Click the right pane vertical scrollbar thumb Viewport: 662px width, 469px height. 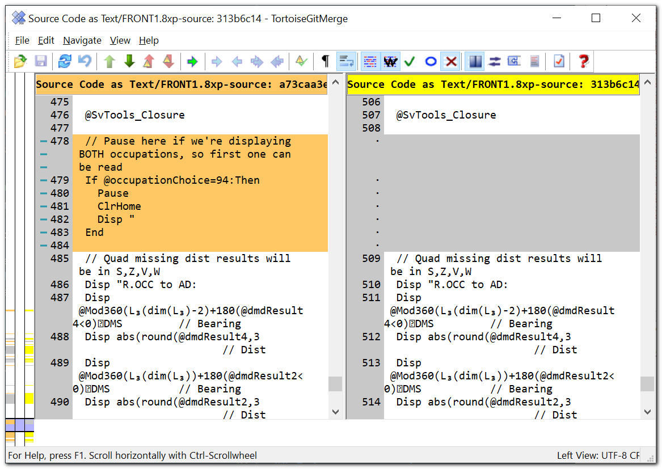647,384
